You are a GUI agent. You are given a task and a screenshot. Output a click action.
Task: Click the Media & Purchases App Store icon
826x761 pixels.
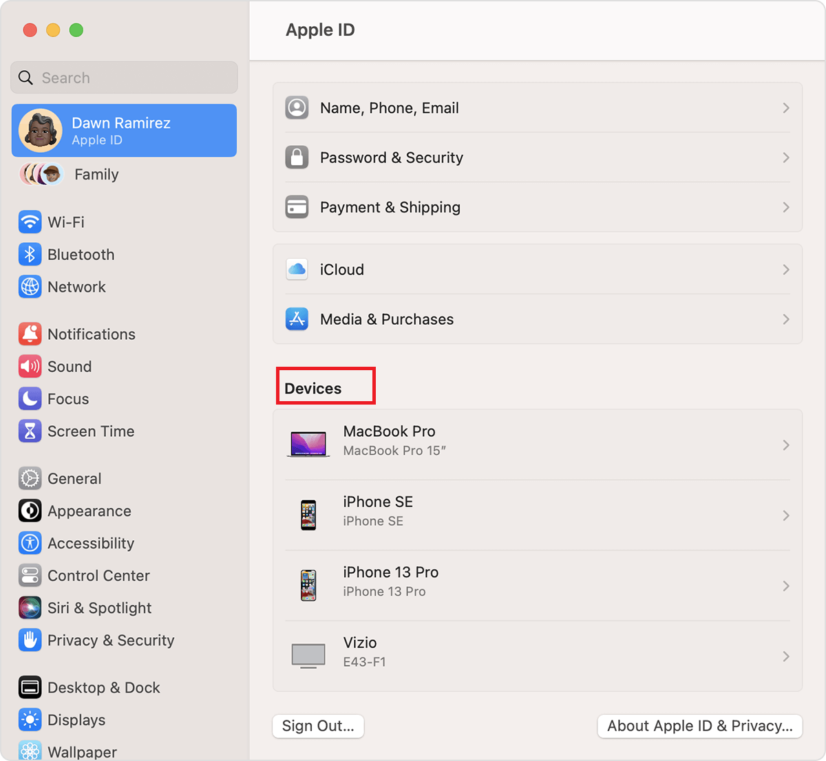click(297, 319)
